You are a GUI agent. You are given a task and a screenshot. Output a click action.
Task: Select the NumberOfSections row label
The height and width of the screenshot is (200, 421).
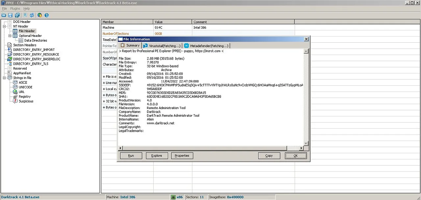pyautogui.click(x=116, y=34)
